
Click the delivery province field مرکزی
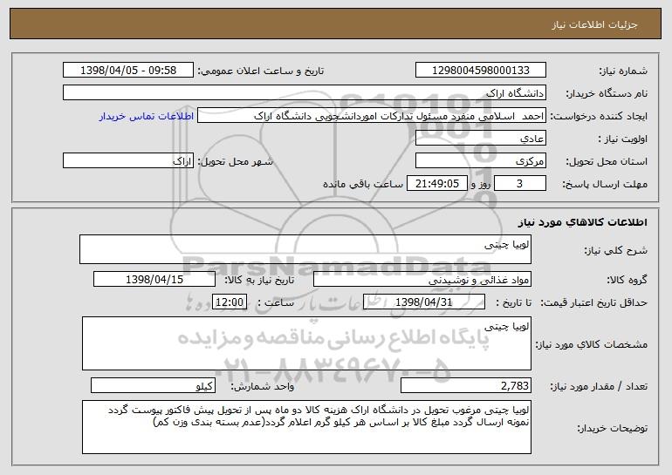(480, 161)
